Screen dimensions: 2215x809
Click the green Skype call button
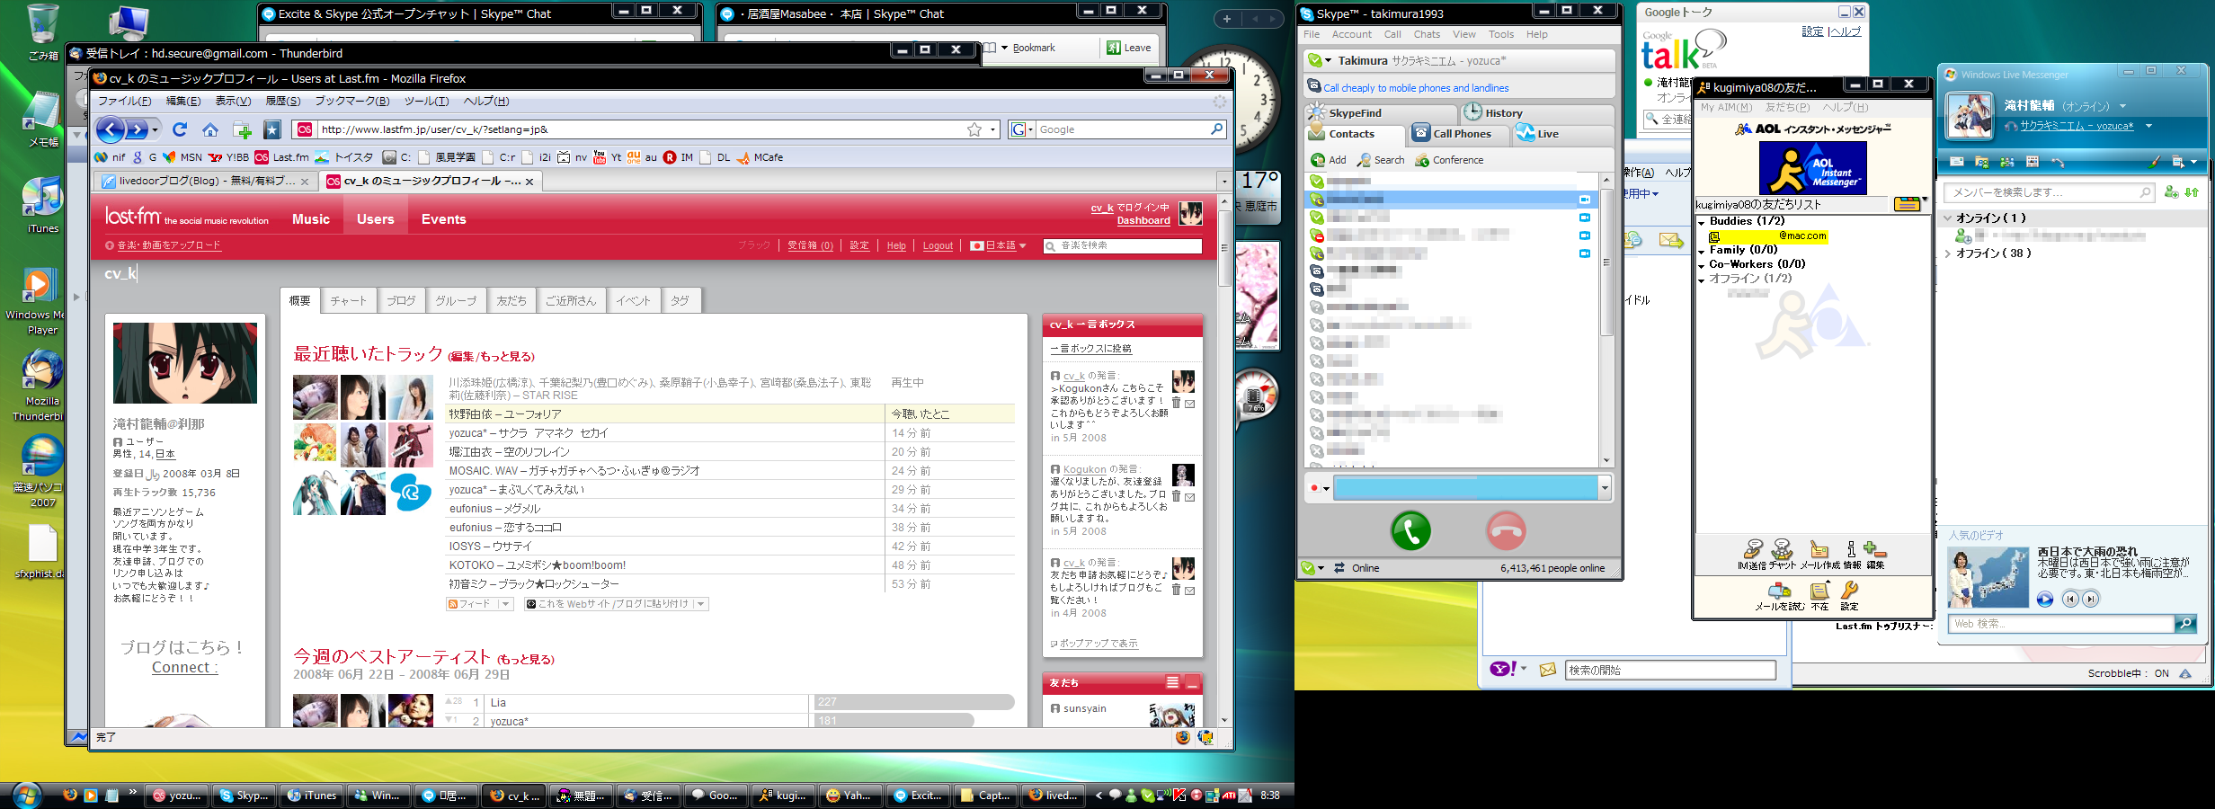coord(1410,531)
